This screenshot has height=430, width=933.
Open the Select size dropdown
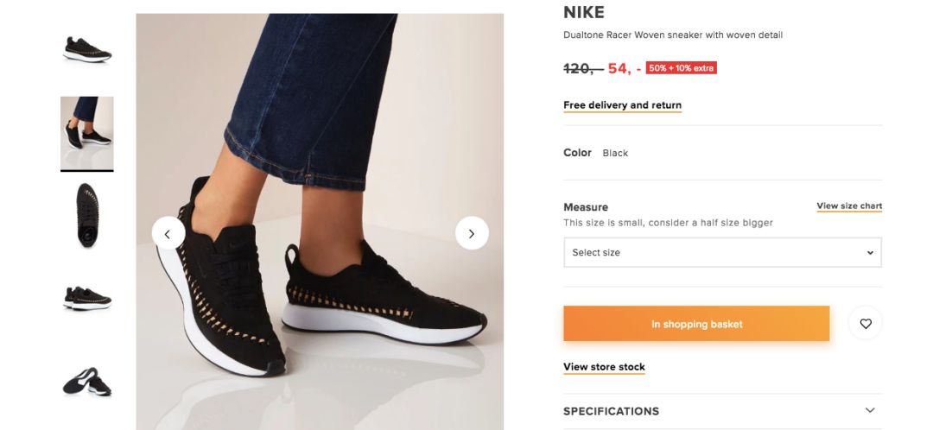pos(722,253)
